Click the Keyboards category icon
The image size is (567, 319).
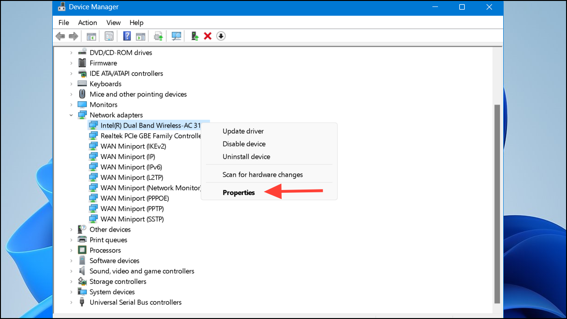point(82,84)
